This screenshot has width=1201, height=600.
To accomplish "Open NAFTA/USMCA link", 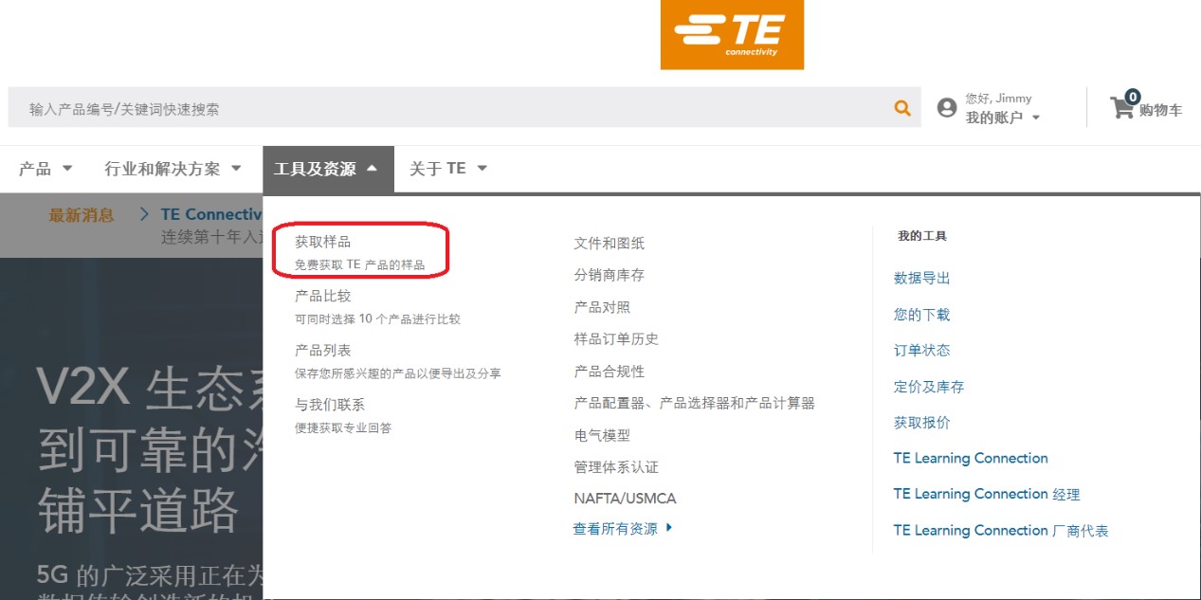I will pos(625,498).
